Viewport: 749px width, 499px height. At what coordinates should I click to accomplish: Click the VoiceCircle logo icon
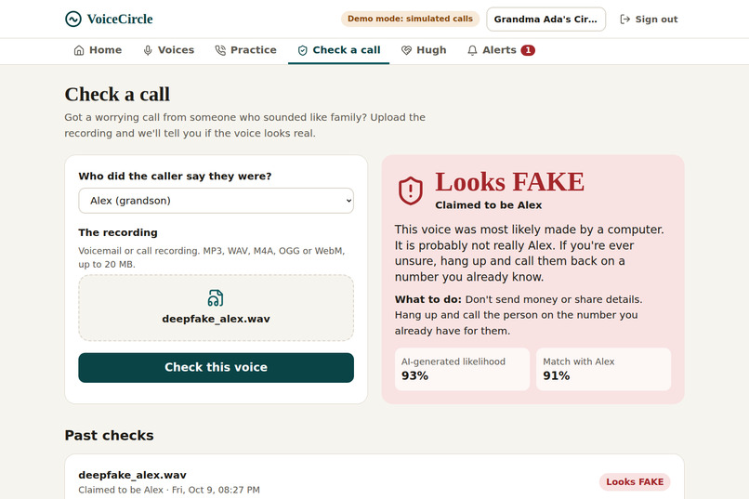[x=73, y=20]
